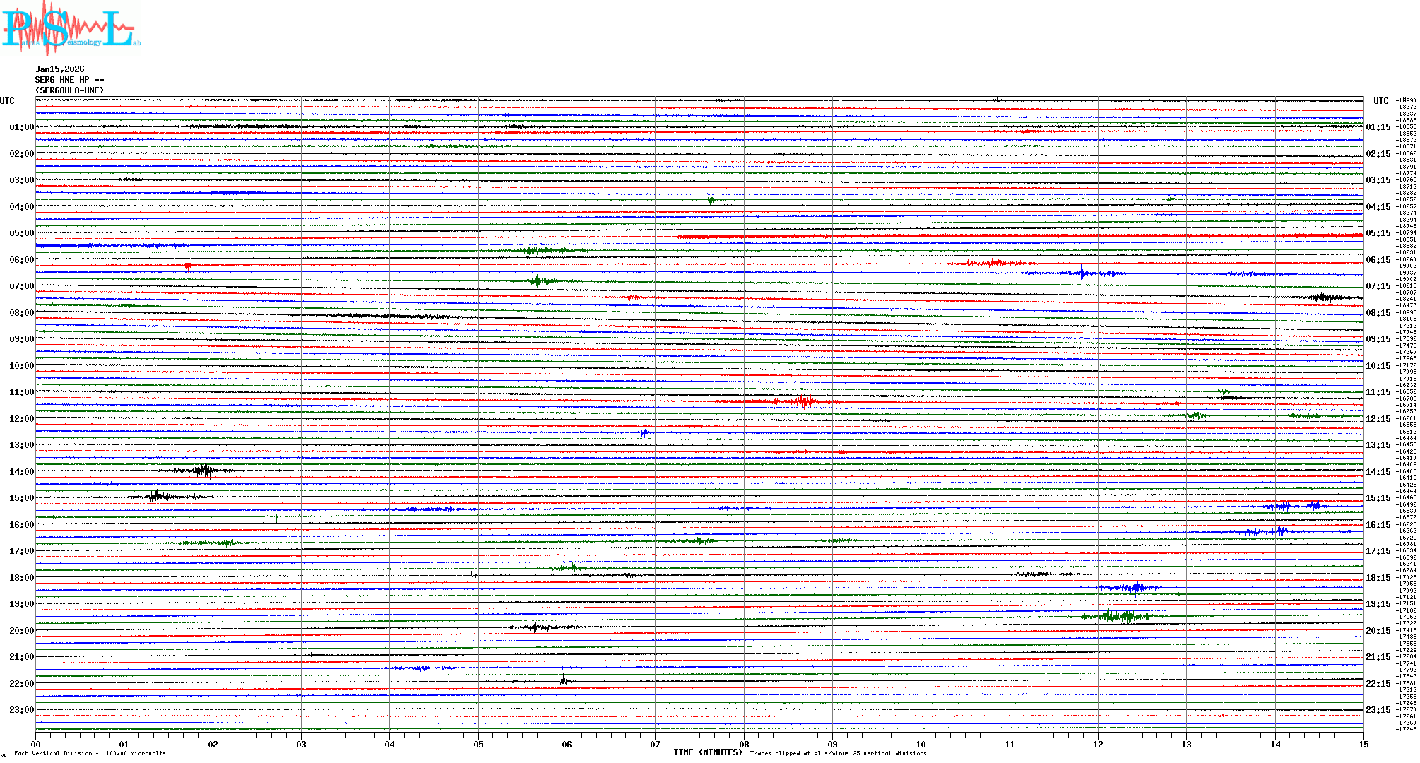Click the right UTC axis label
Image resolution: width=1420 pixels, height=763 pixels.
(x=1380, y=101)
